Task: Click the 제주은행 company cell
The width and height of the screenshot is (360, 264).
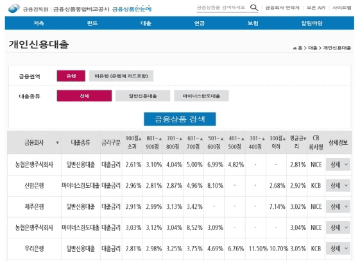Action: click(x=34, y=206)
